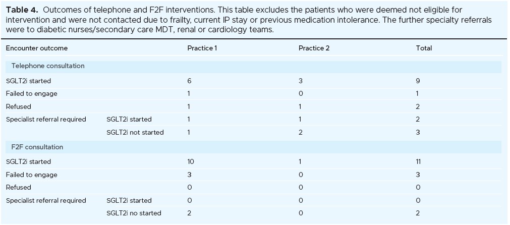
Task: Click Practice 1 value "6" for telephone
Action: [x=189, y=81]
